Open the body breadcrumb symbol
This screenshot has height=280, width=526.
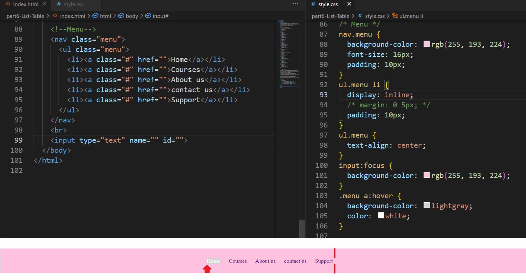(132, 16)
